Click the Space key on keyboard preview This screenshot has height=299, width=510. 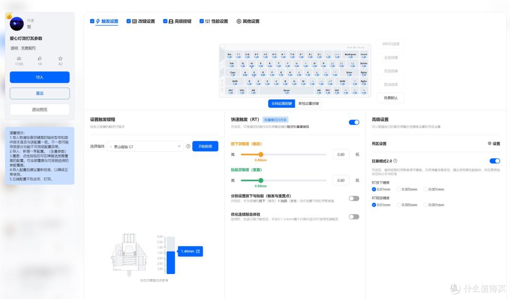click(x=287, y=91)
